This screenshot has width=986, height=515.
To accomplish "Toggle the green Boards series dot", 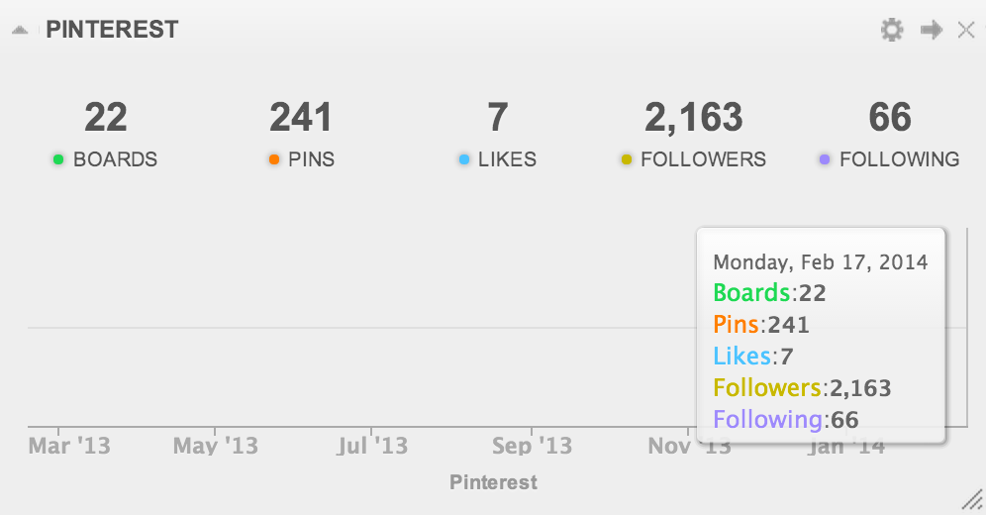I will point(58,159).
